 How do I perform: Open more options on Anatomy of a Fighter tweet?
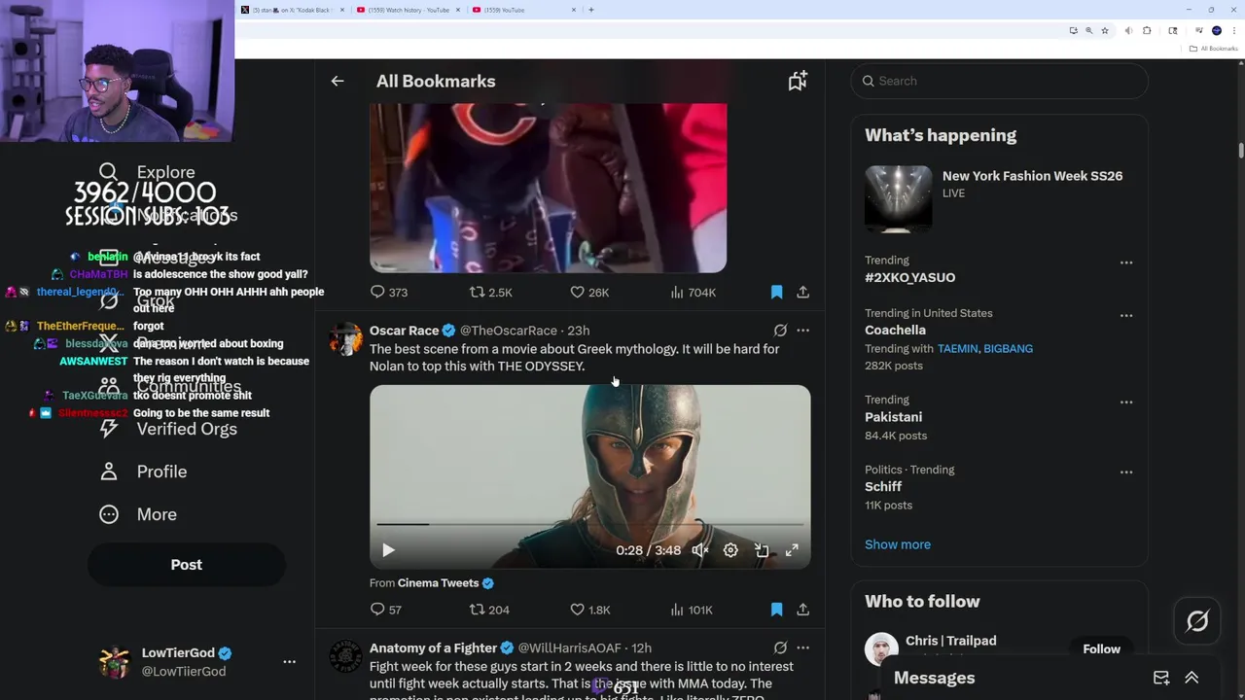802,647
